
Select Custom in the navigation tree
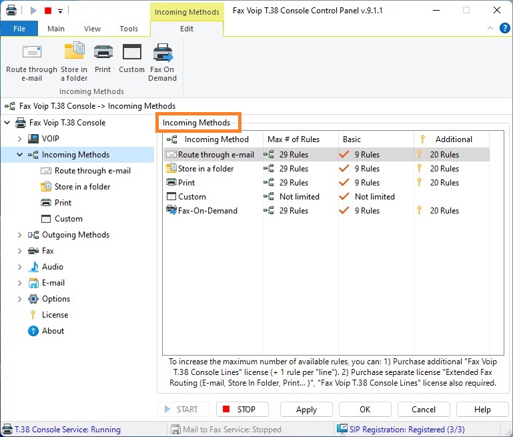click(x=69, y=219)
